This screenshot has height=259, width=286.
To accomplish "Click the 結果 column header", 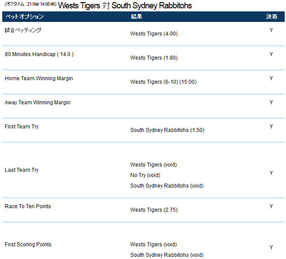I will (x=136, y=17).
